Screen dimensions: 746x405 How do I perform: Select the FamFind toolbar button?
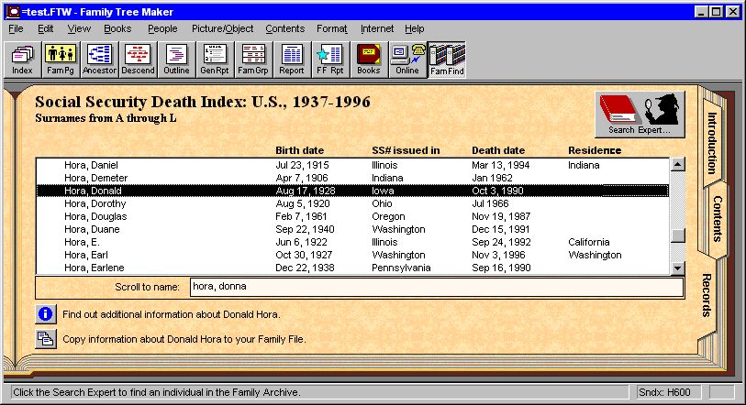[x=447, y=60]
